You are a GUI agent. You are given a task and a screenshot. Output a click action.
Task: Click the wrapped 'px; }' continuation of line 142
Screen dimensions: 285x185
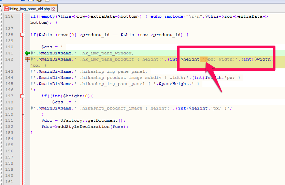point(38,66)
